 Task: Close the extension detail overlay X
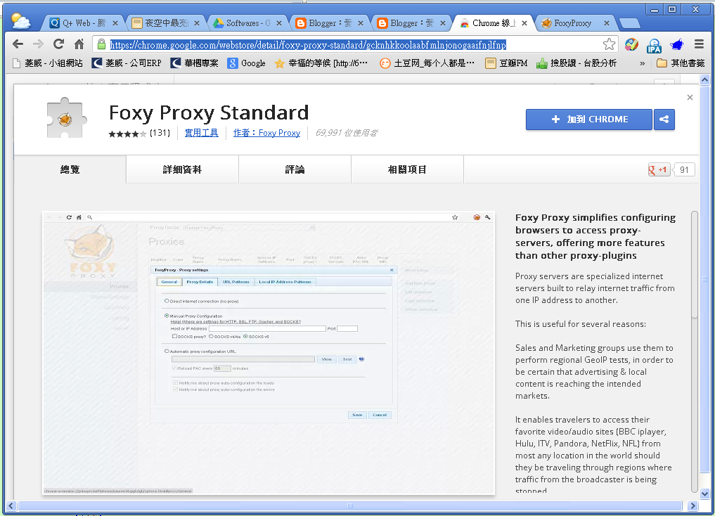coord(690,97)
